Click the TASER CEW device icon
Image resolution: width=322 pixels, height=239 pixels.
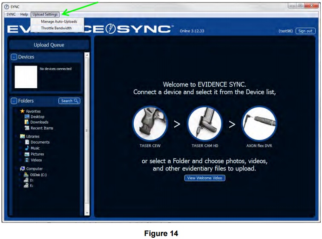[x=150, y=124]
